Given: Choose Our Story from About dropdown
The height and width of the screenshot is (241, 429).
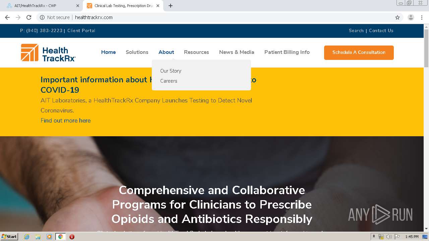Looking at the screenshot, I should point(171,71).
